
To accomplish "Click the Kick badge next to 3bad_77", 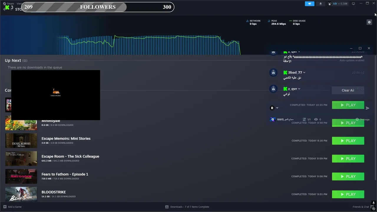I will point(285,72).
